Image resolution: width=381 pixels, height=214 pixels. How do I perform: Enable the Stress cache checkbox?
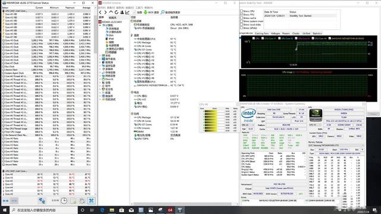[x=241, y=18]
